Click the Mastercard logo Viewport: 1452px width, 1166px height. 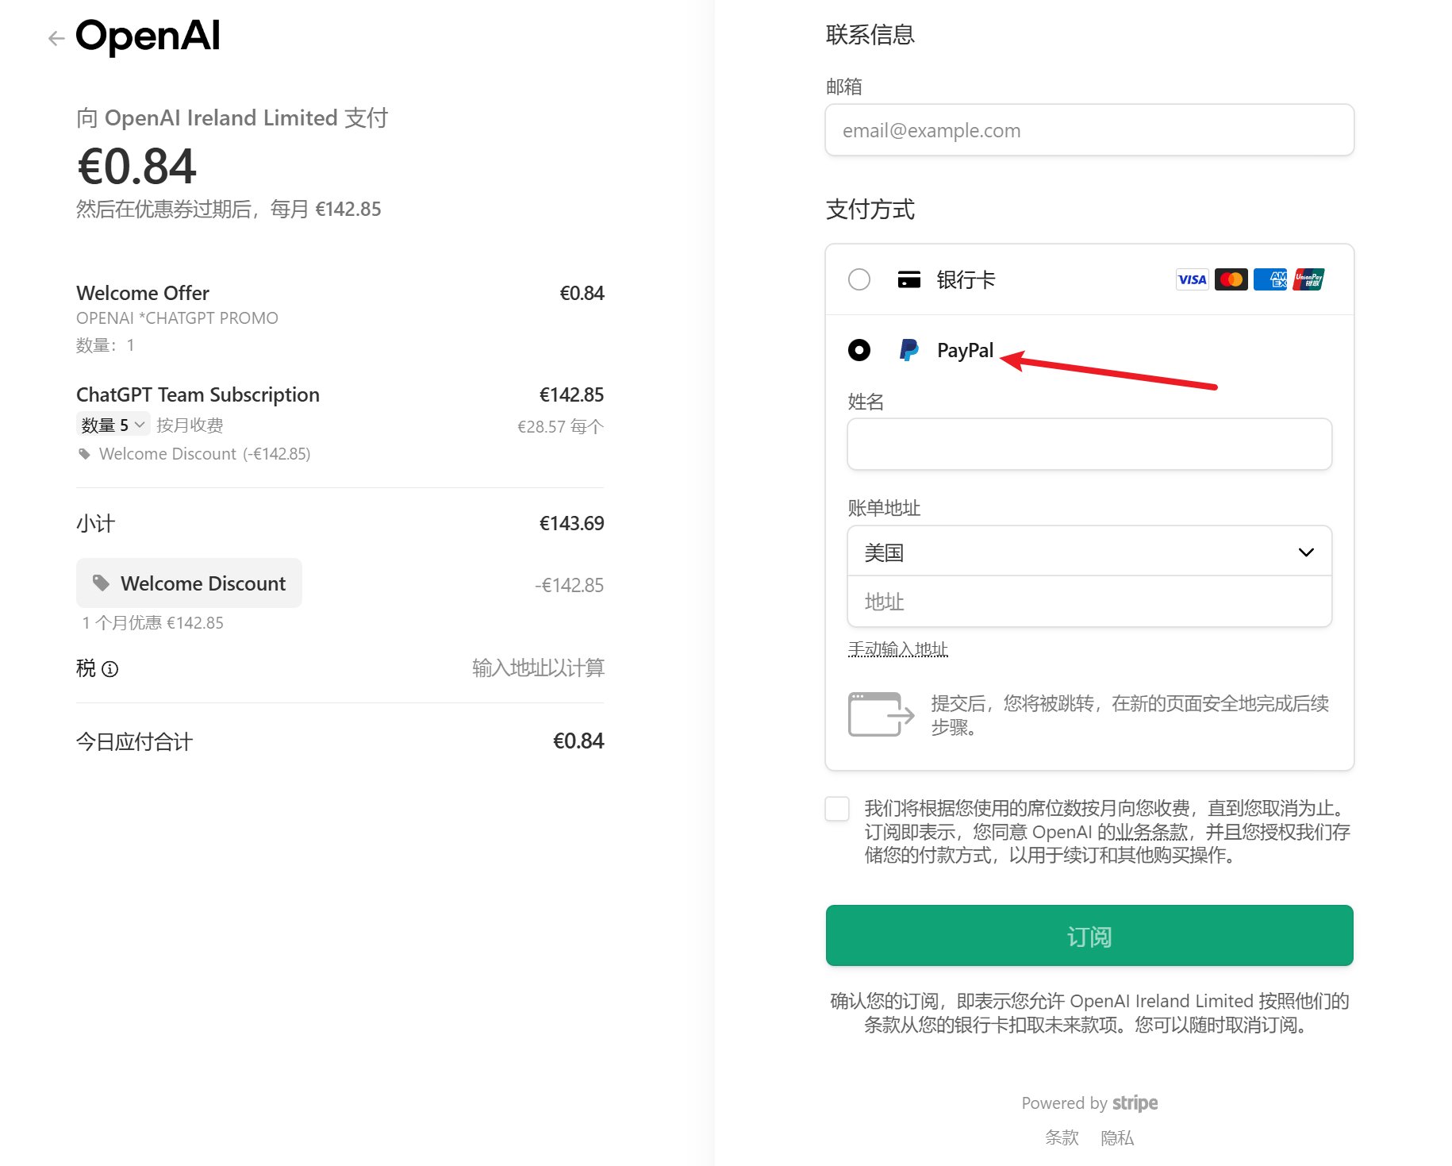pos(1231,279)
